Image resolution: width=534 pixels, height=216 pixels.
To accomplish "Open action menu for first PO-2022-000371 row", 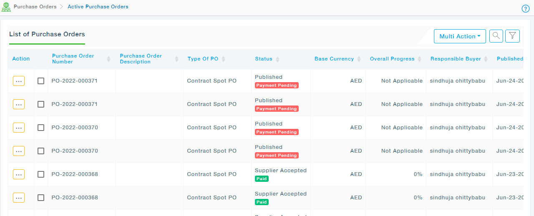I will (x=19, y=81).
